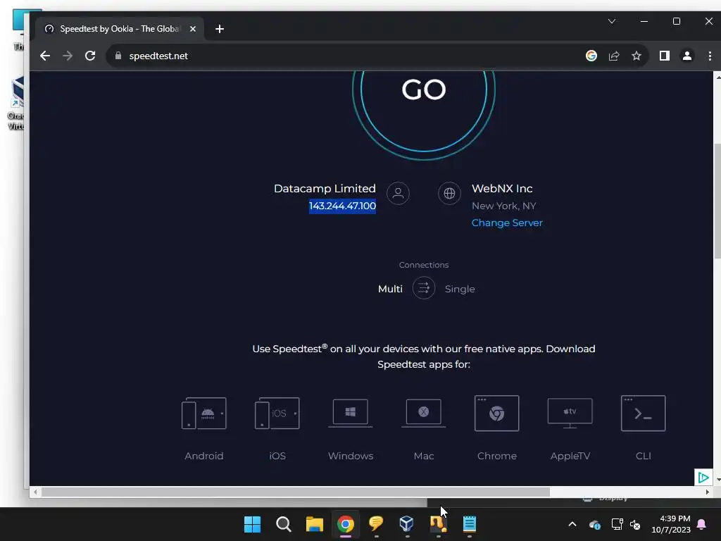The image size is (721, 541).
Task: Share this page via share icon
Action: click(614, 56)
